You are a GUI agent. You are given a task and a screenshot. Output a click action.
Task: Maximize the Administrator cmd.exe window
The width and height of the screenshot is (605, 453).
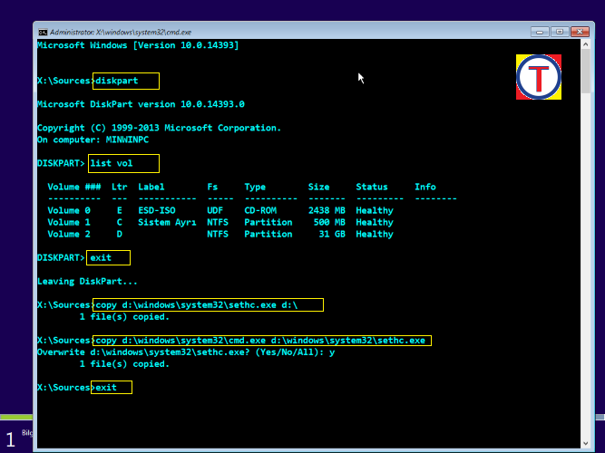[560, 32]
